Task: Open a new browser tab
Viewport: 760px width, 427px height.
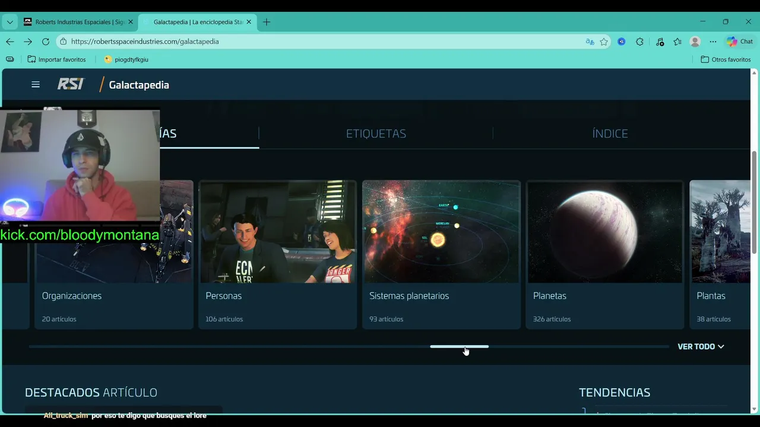Action: [x=267, y=22]
